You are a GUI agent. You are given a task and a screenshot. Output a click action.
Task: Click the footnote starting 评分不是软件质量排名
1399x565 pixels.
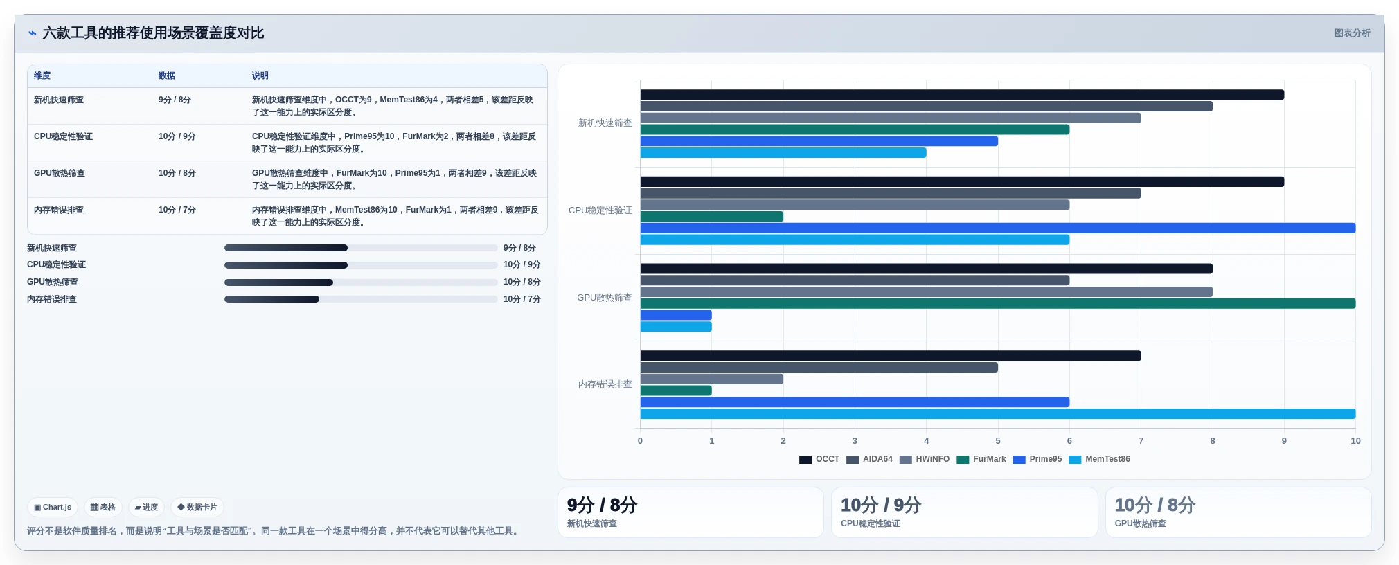coord(274,531)
